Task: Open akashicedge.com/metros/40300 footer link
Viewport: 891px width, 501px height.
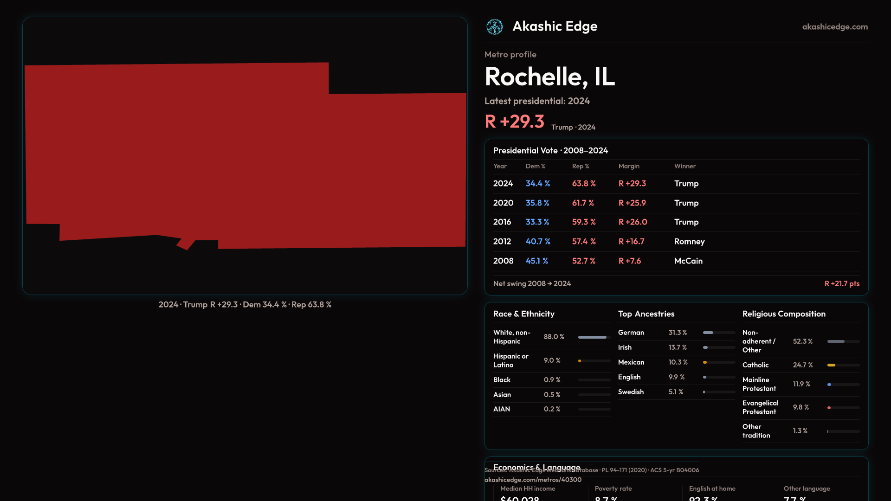Action: click(x=533, y=480)
